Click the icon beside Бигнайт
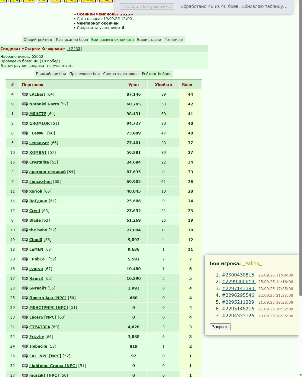 click(x=25, y=288)
